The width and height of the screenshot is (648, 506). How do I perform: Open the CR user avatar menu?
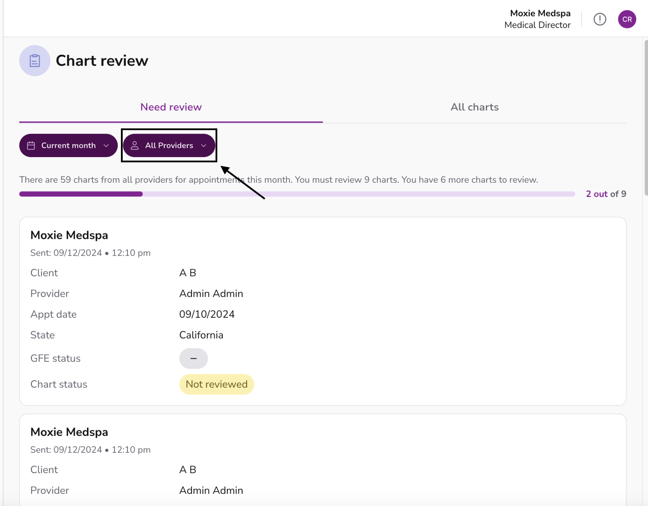[x=627, y=19]
